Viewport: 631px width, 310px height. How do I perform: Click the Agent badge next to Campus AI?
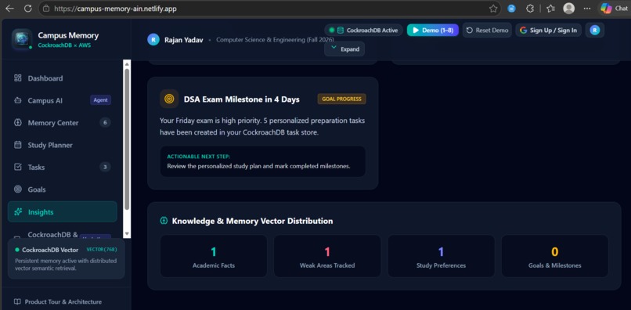tap(101, 100)
